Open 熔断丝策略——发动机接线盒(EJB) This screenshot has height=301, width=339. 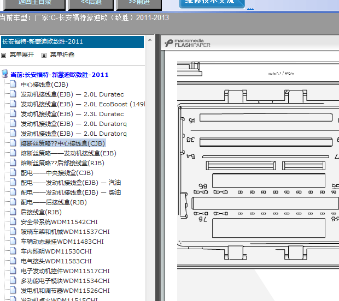click(x=68, y=153)
